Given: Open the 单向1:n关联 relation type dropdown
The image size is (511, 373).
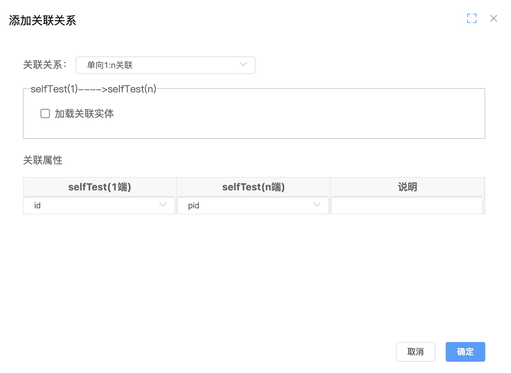Looking at the screenshot, I should click(165, 65).
